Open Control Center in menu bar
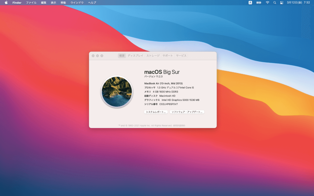This screenshot has height=196, width=314. click(x=281, y=2)
